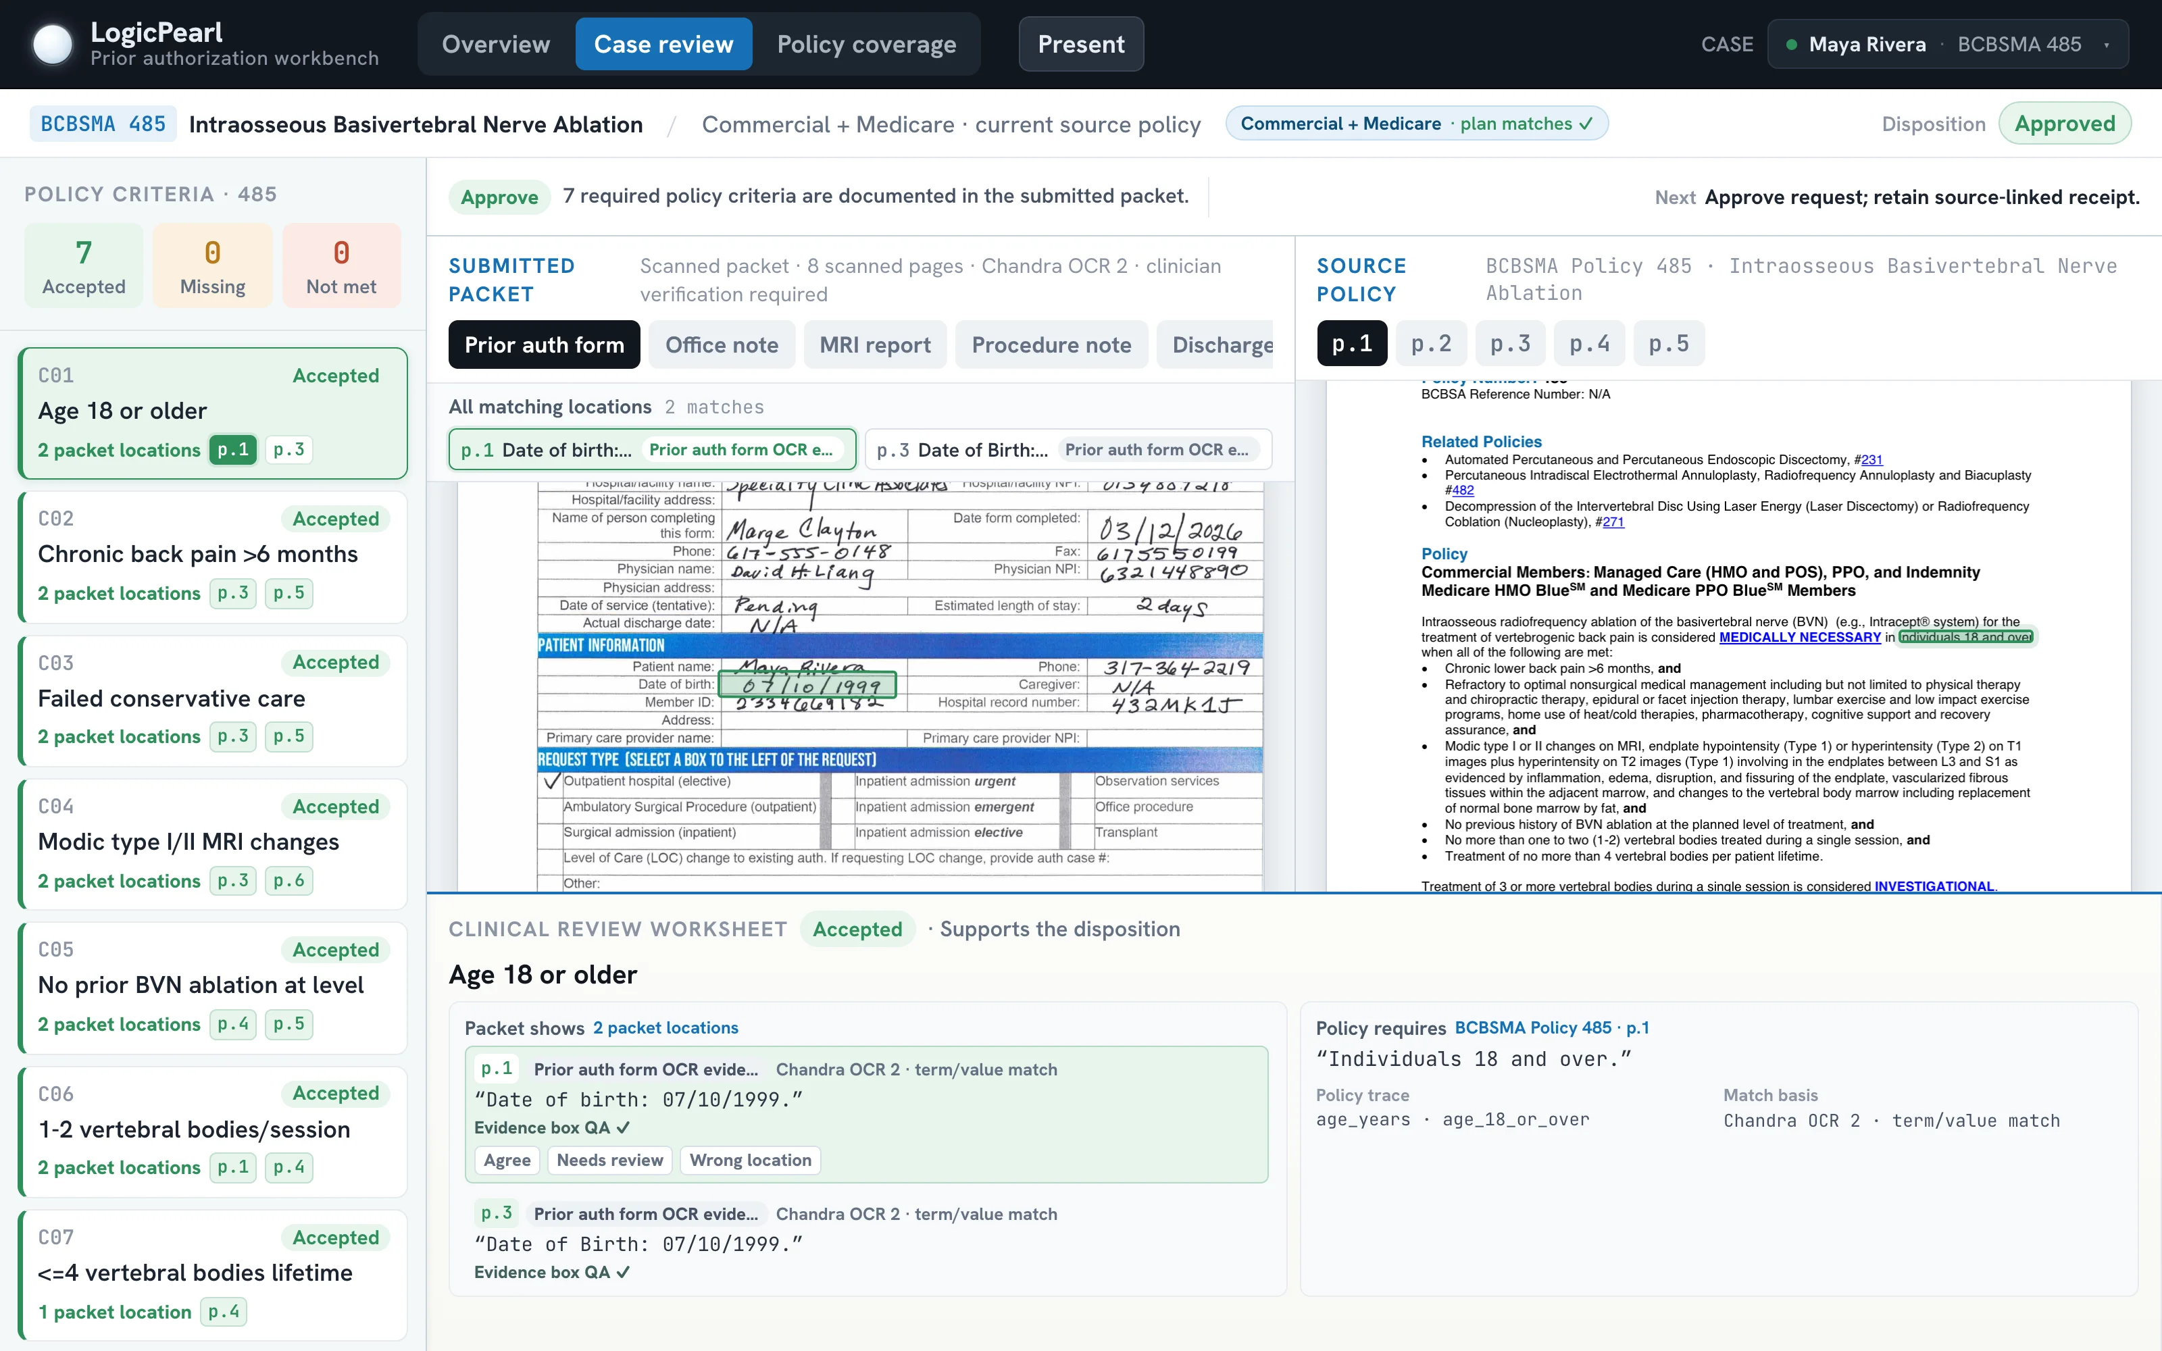The image size is (2162, 1351).
Task: Click highlighted date of birth on form
Action: 807,686
